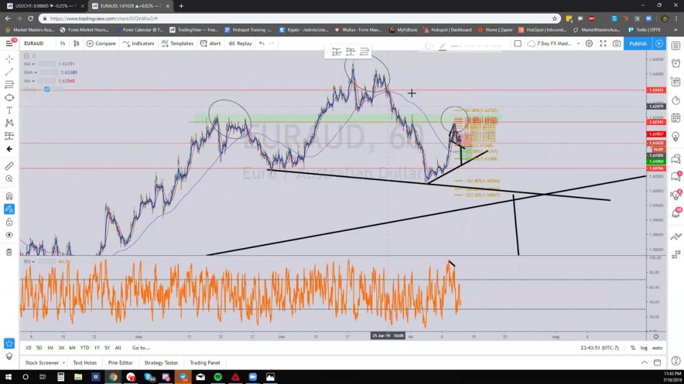Start bar Replay mode
This screenshot has height=384, width=684.
[x=240, y=43]
